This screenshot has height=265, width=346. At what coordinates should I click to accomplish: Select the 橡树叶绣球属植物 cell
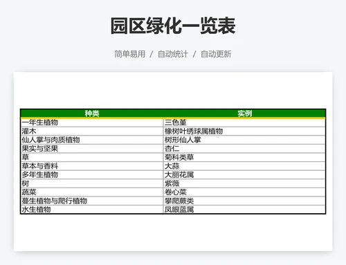244,131
